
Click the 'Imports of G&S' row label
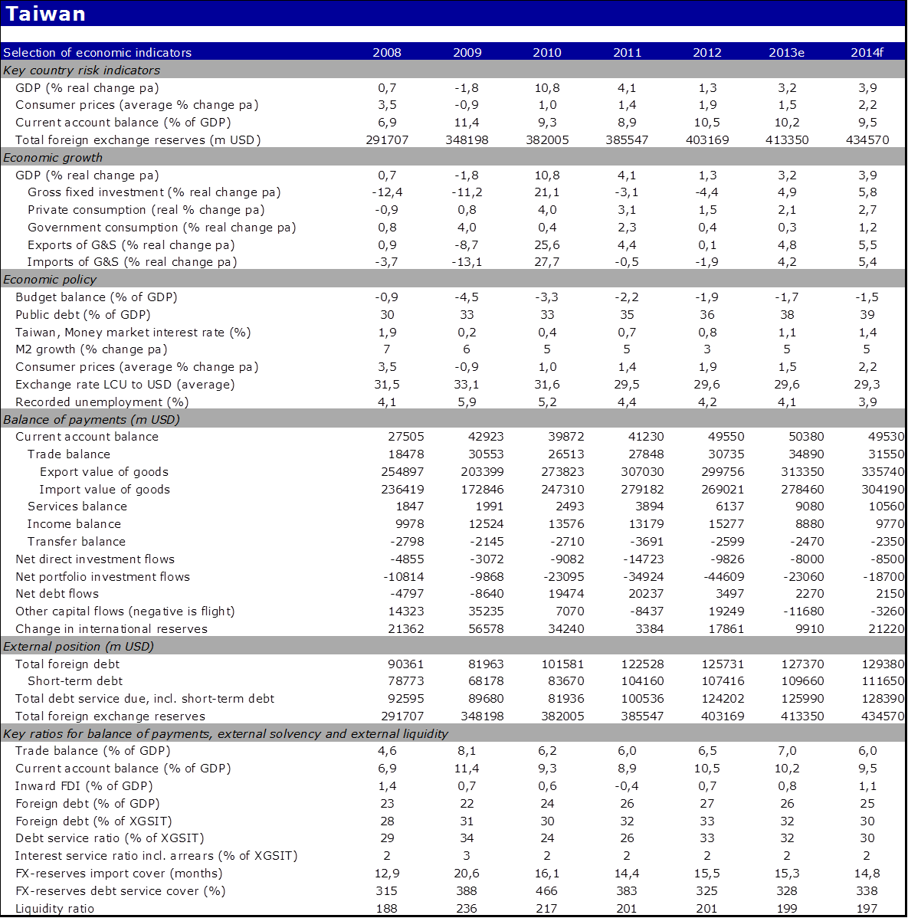[133, 262]
